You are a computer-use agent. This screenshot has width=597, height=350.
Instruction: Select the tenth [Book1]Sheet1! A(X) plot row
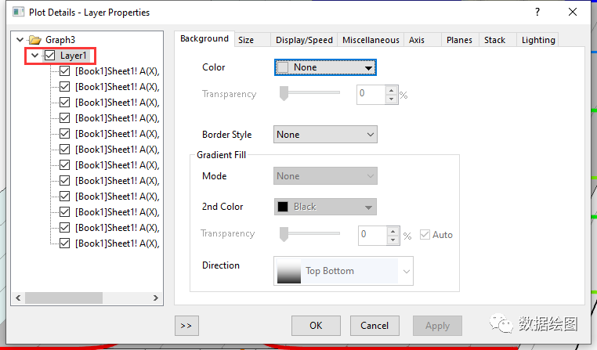[x=118, y=212]
